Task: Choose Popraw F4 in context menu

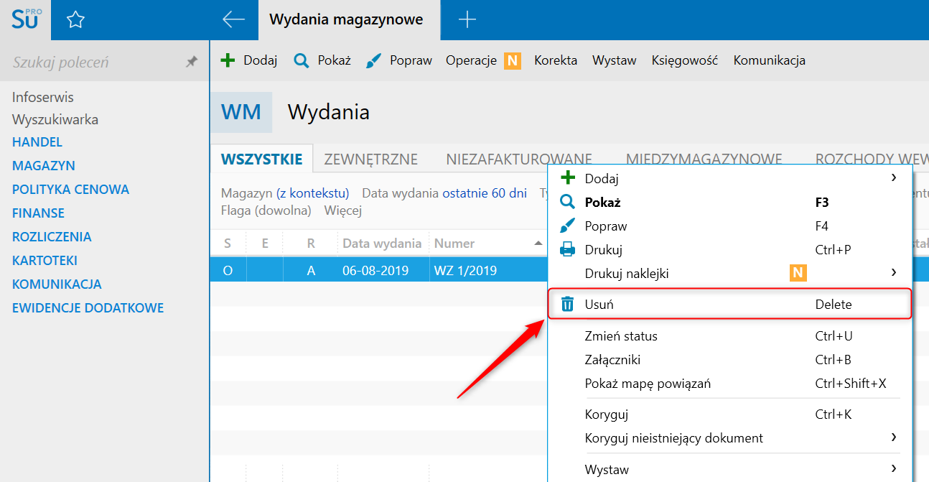Action: [x=730, y=226]
